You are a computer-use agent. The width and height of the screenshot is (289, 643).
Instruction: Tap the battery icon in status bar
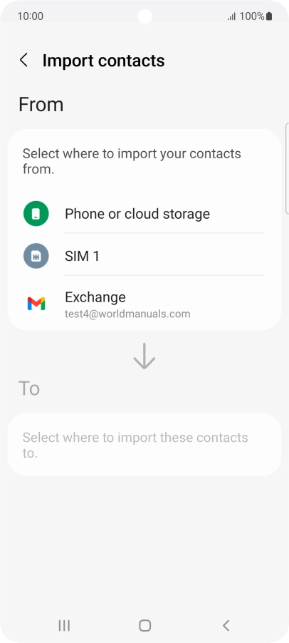point(269,16)
